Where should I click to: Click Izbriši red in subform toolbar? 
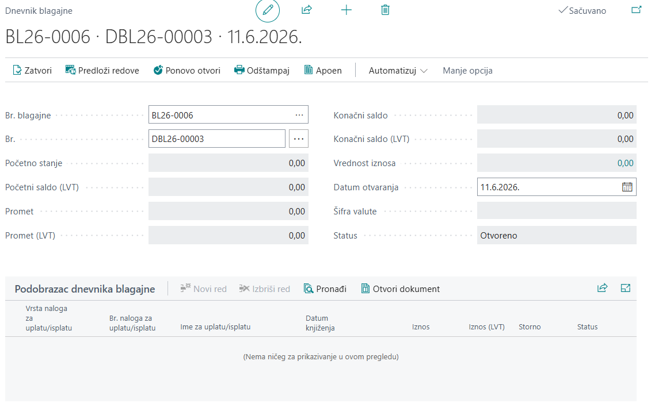tap(264, 289)
